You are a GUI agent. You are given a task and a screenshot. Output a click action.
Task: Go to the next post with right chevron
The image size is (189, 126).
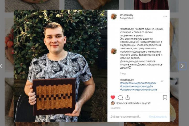182,66
